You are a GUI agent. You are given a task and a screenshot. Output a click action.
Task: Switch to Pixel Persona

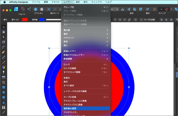(23, 9)
